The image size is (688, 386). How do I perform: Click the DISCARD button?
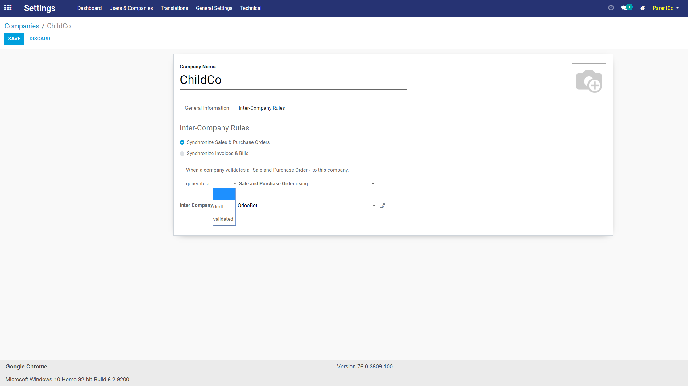pos(39,39)
